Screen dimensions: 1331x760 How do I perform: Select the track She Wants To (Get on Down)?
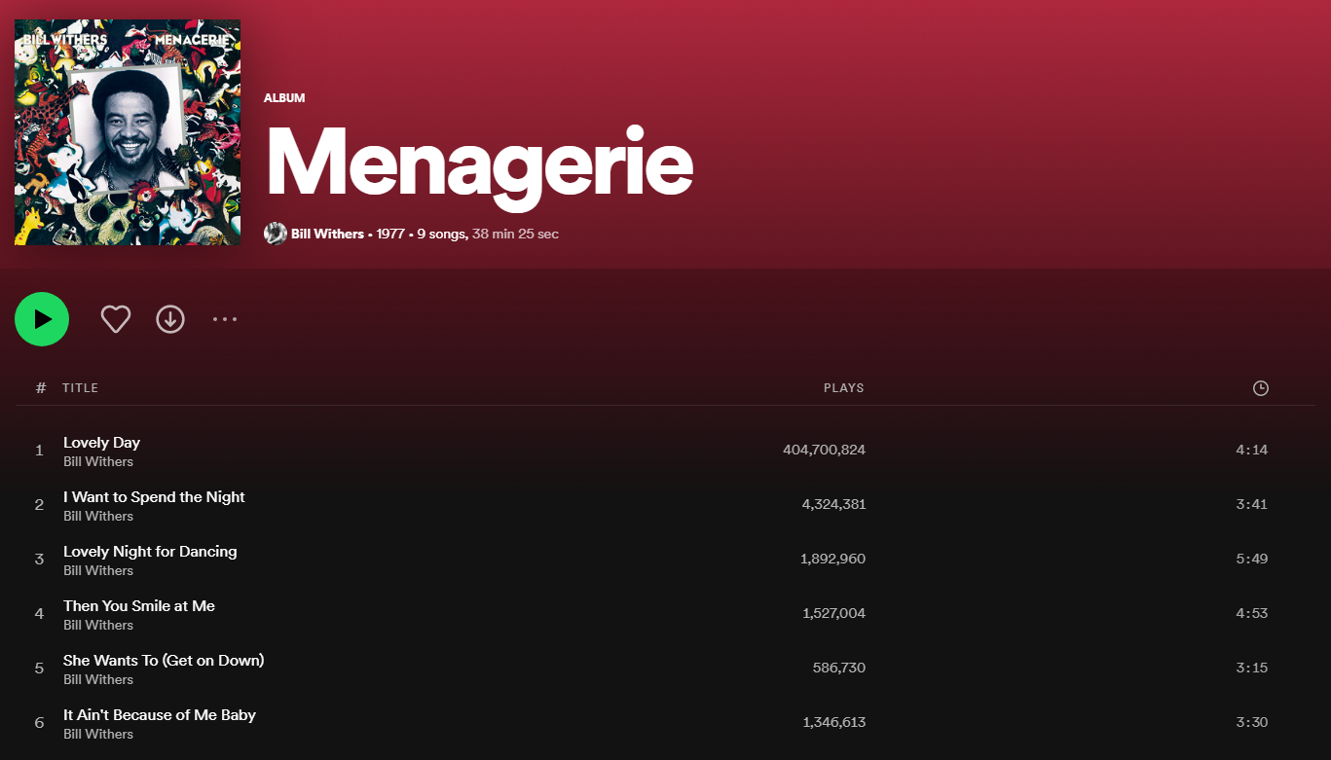pyautogui.click(x=164, y=661)
